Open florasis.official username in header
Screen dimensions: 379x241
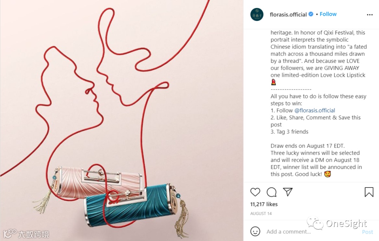[x=288, y=14]
